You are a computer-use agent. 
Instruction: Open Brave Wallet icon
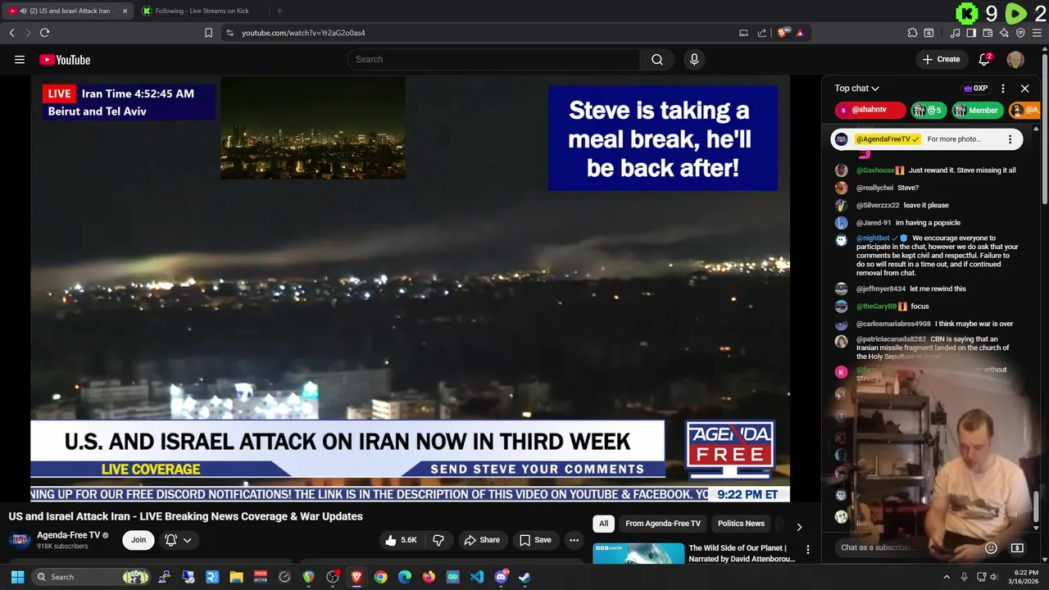pos(988,33)
